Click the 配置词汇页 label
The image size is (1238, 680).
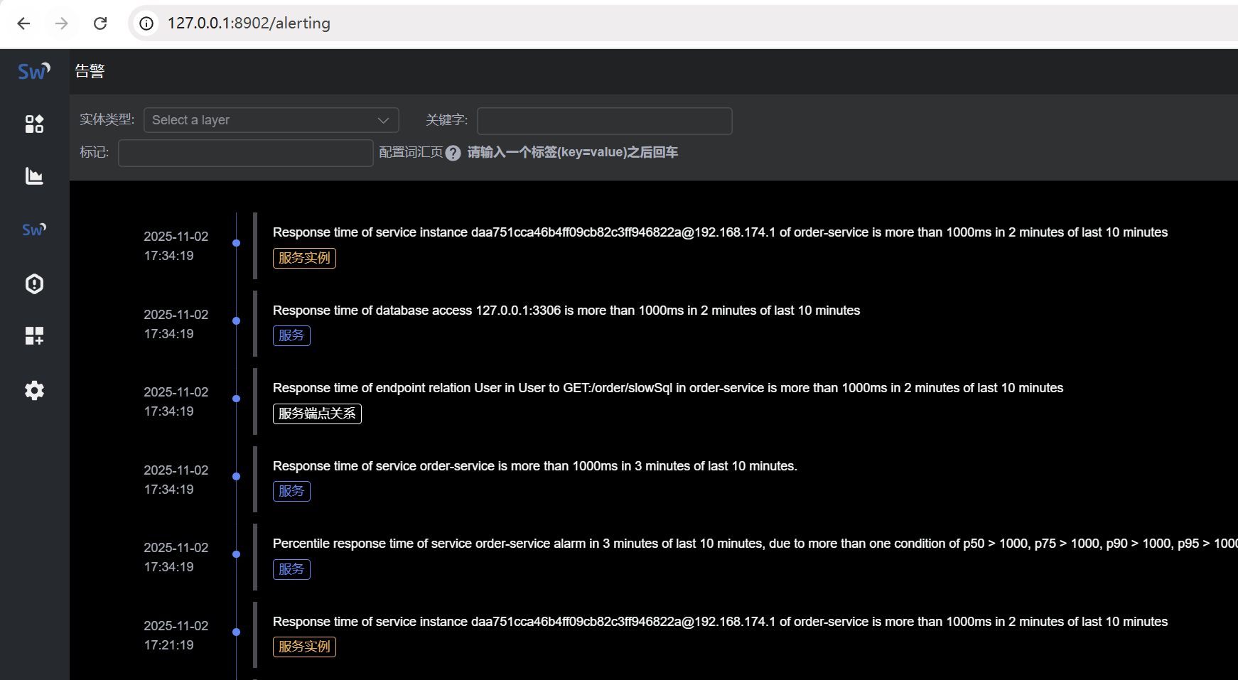pyautogui.click(x=411, y=152)
